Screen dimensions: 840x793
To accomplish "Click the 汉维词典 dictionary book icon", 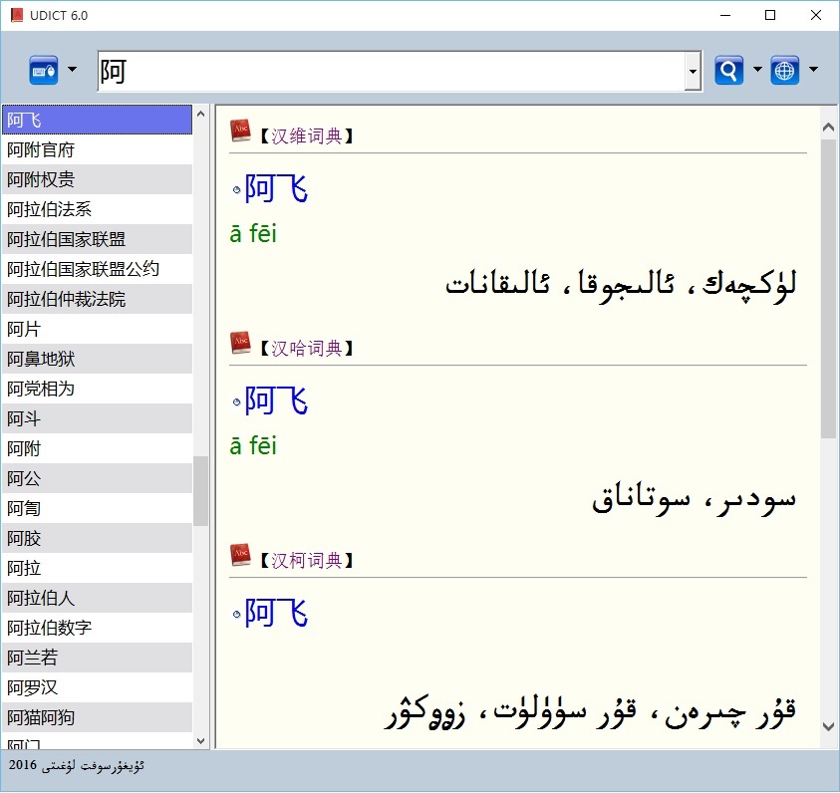I will point(240,132).
